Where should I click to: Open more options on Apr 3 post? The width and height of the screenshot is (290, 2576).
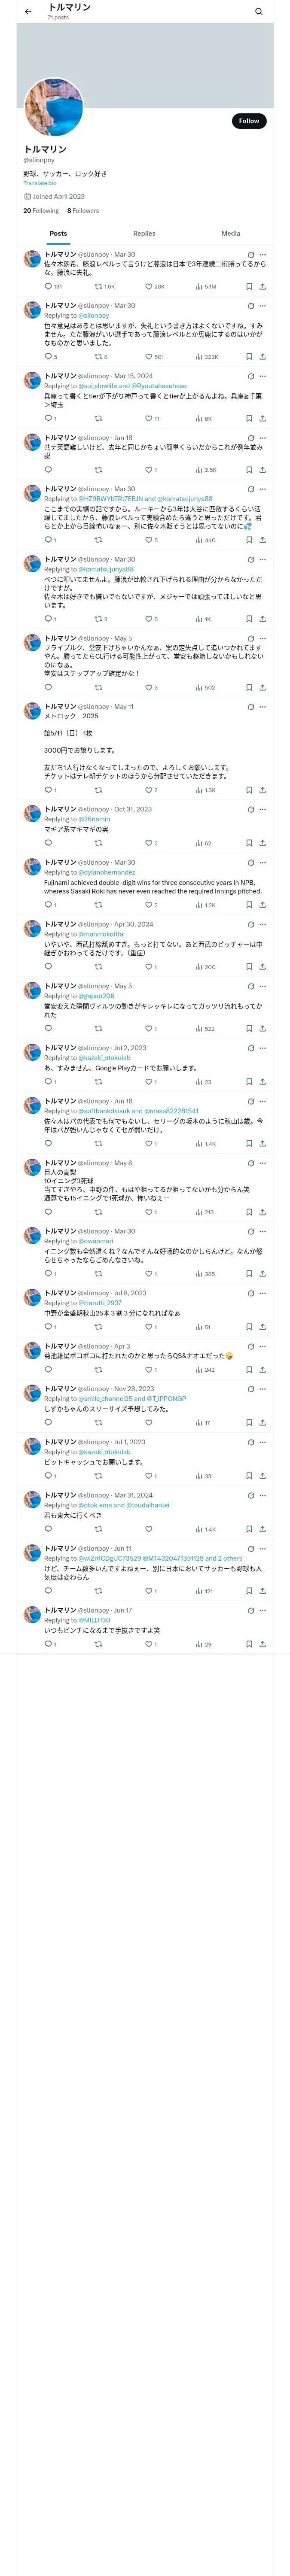(263, 1347)
